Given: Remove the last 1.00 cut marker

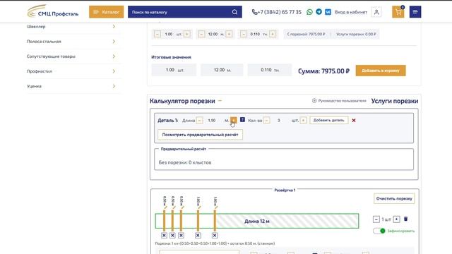Looking at the screenshot, I should [x=215, y=235].
